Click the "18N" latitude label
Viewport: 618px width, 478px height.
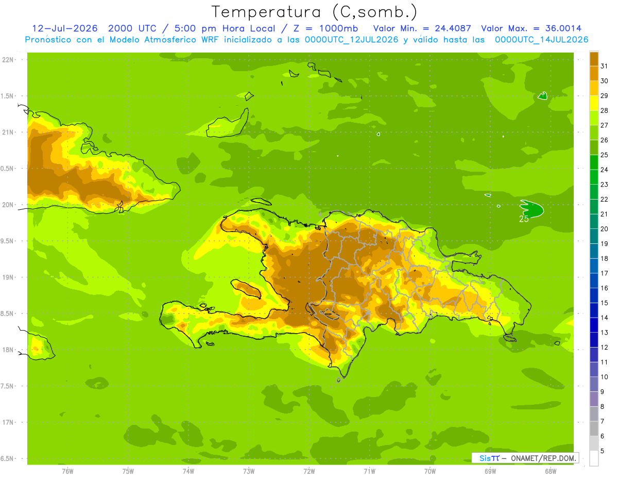click(7, 350)
